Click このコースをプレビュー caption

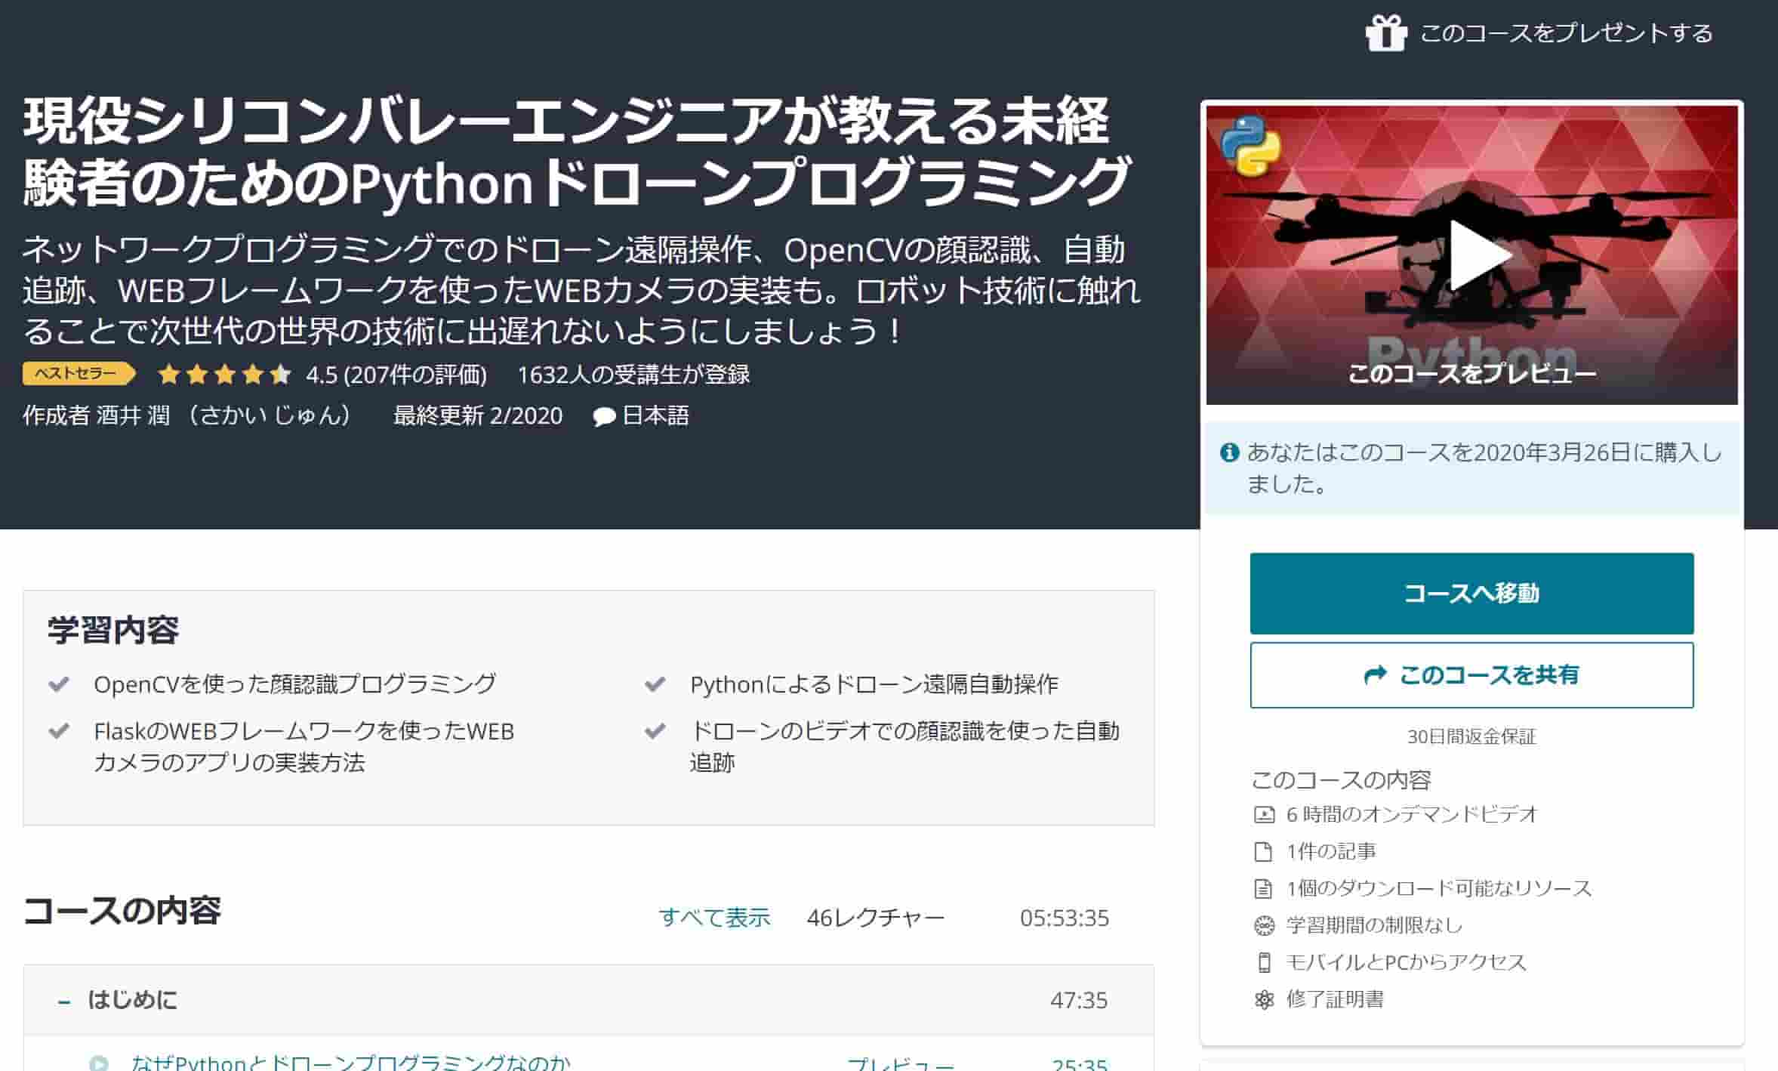coord(1472,373)
